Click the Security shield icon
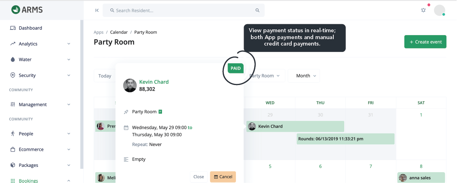 pos(13,75)
